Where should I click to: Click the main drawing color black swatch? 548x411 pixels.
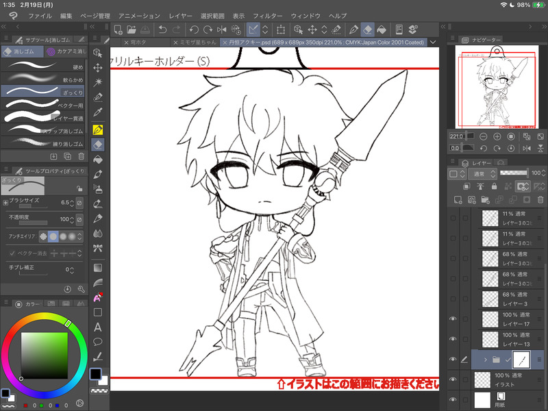(x=95, y=374)
